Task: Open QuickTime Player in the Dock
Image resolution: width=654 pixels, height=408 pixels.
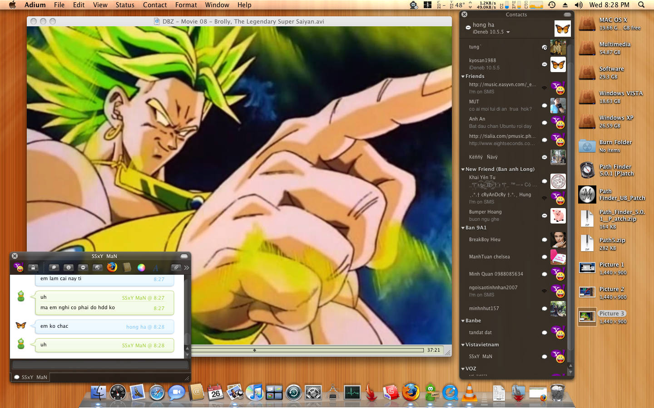Action: click(450, 392)
